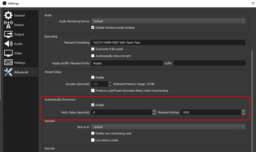This screenshot has width=256, height=152.
Task: Go to Audio settings tab
Action: coord(21,44)
